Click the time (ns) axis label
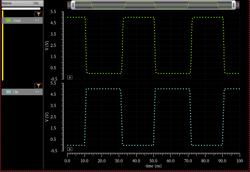 click(x=153, y=166)
